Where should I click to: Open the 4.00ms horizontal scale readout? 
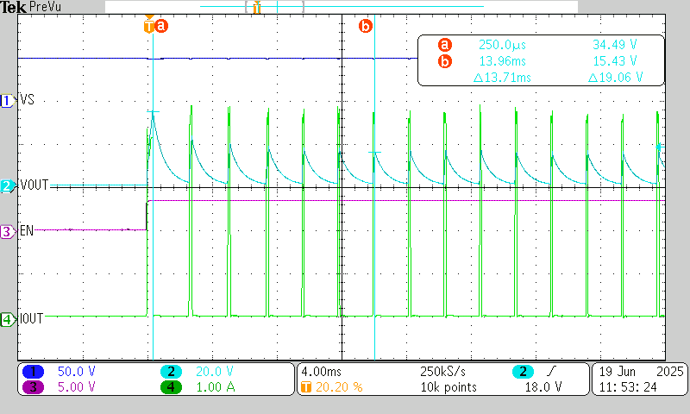coord(321,371)
